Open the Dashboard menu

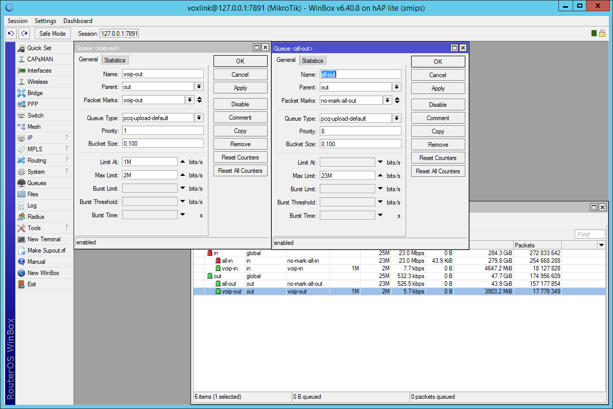point(78,21)
